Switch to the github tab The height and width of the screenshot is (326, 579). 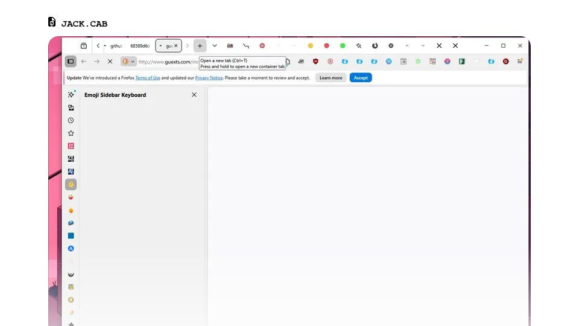tap(116, 46)
